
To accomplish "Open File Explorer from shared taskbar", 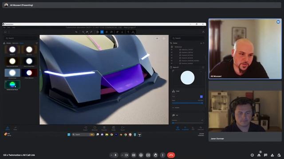I will 107,135.
